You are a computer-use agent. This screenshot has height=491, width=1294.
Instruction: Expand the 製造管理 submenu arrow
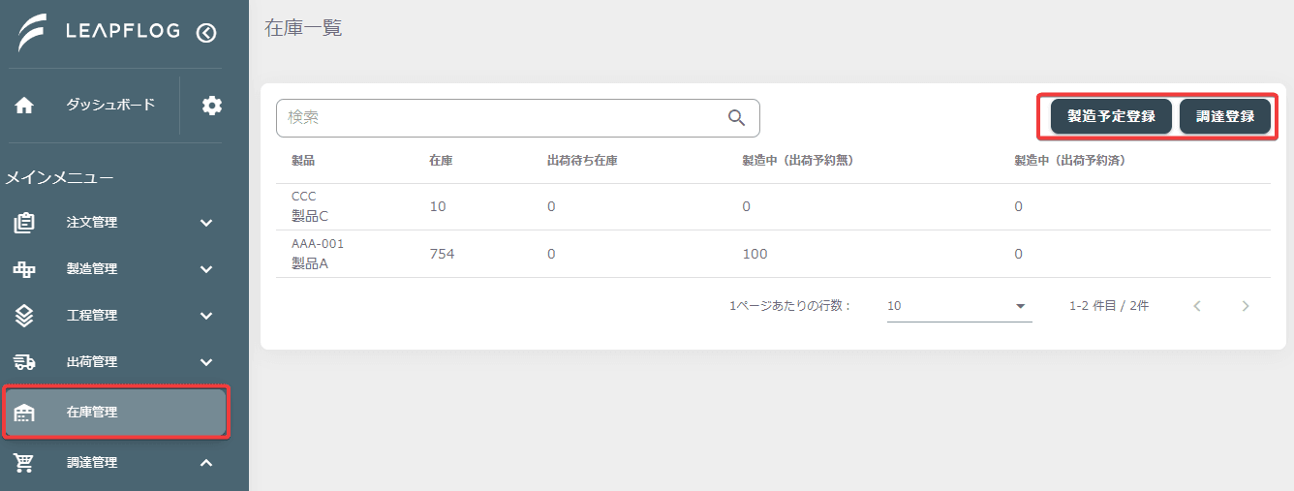pos(206,269)
